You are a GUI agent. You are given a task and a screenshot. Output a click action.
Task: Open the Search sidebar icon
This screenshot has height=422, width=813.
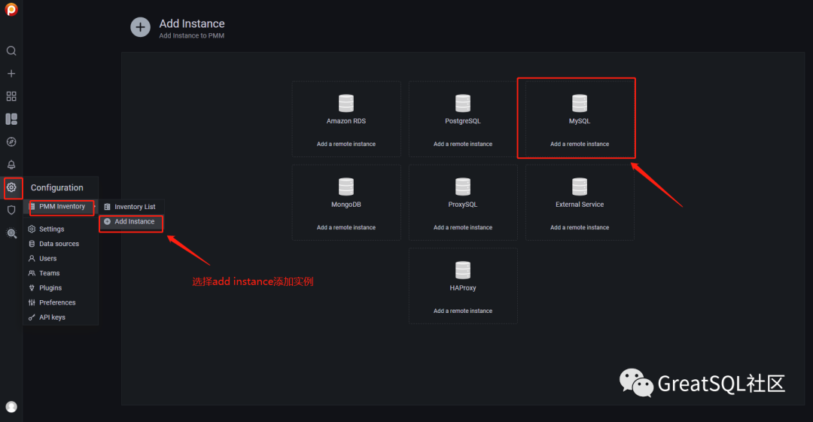click(x=11, y=51)
